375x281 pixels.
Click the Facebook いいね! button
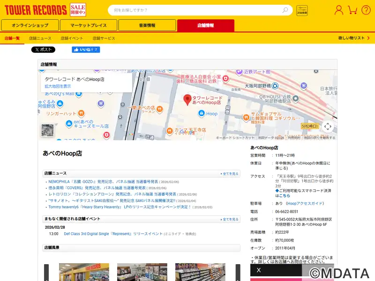(x=86, y=50)
